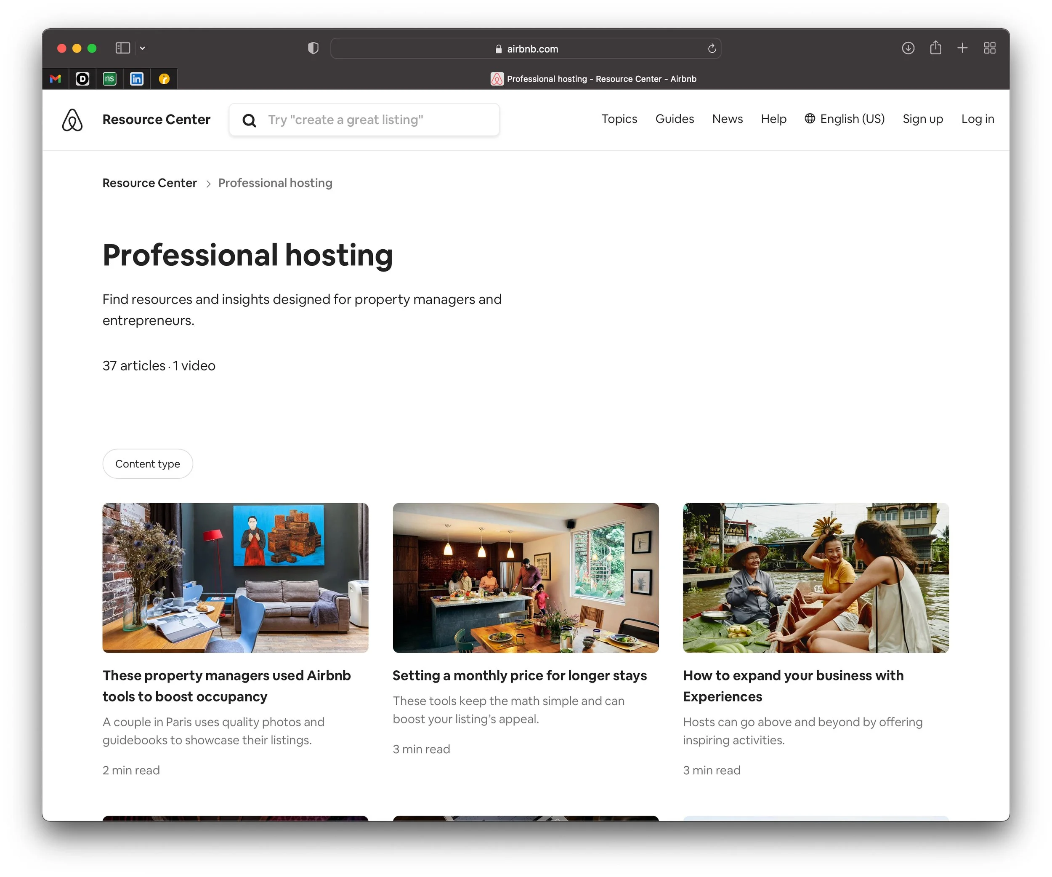Open the Gmail pinned tab
The height and width of the screenshot is (877, 1052).
tap(56, 79)
